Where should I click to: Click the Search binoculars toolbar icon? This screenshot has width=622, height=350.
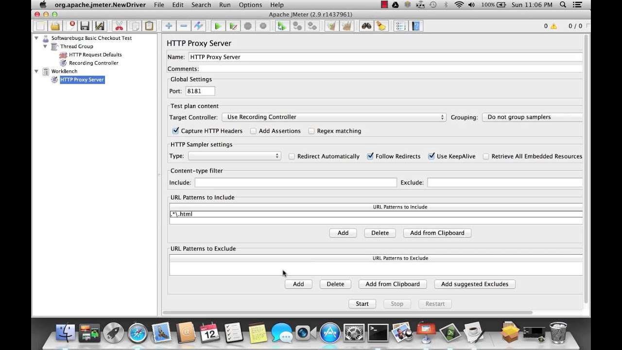366,26
